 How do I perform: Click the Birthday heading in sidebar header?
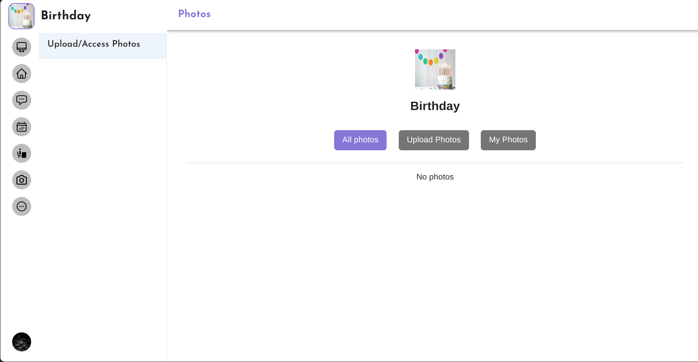coord(66,16)
